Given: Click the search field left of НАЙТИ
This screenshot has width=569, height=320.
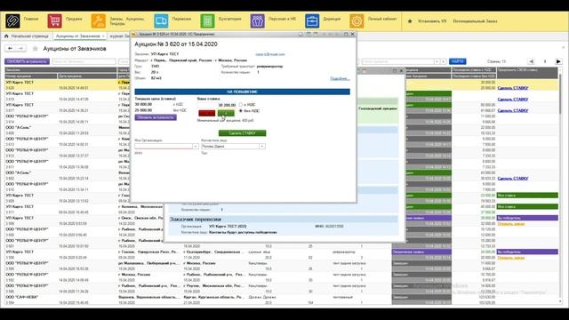Looking at the screenshot, I should coord(397,61).
